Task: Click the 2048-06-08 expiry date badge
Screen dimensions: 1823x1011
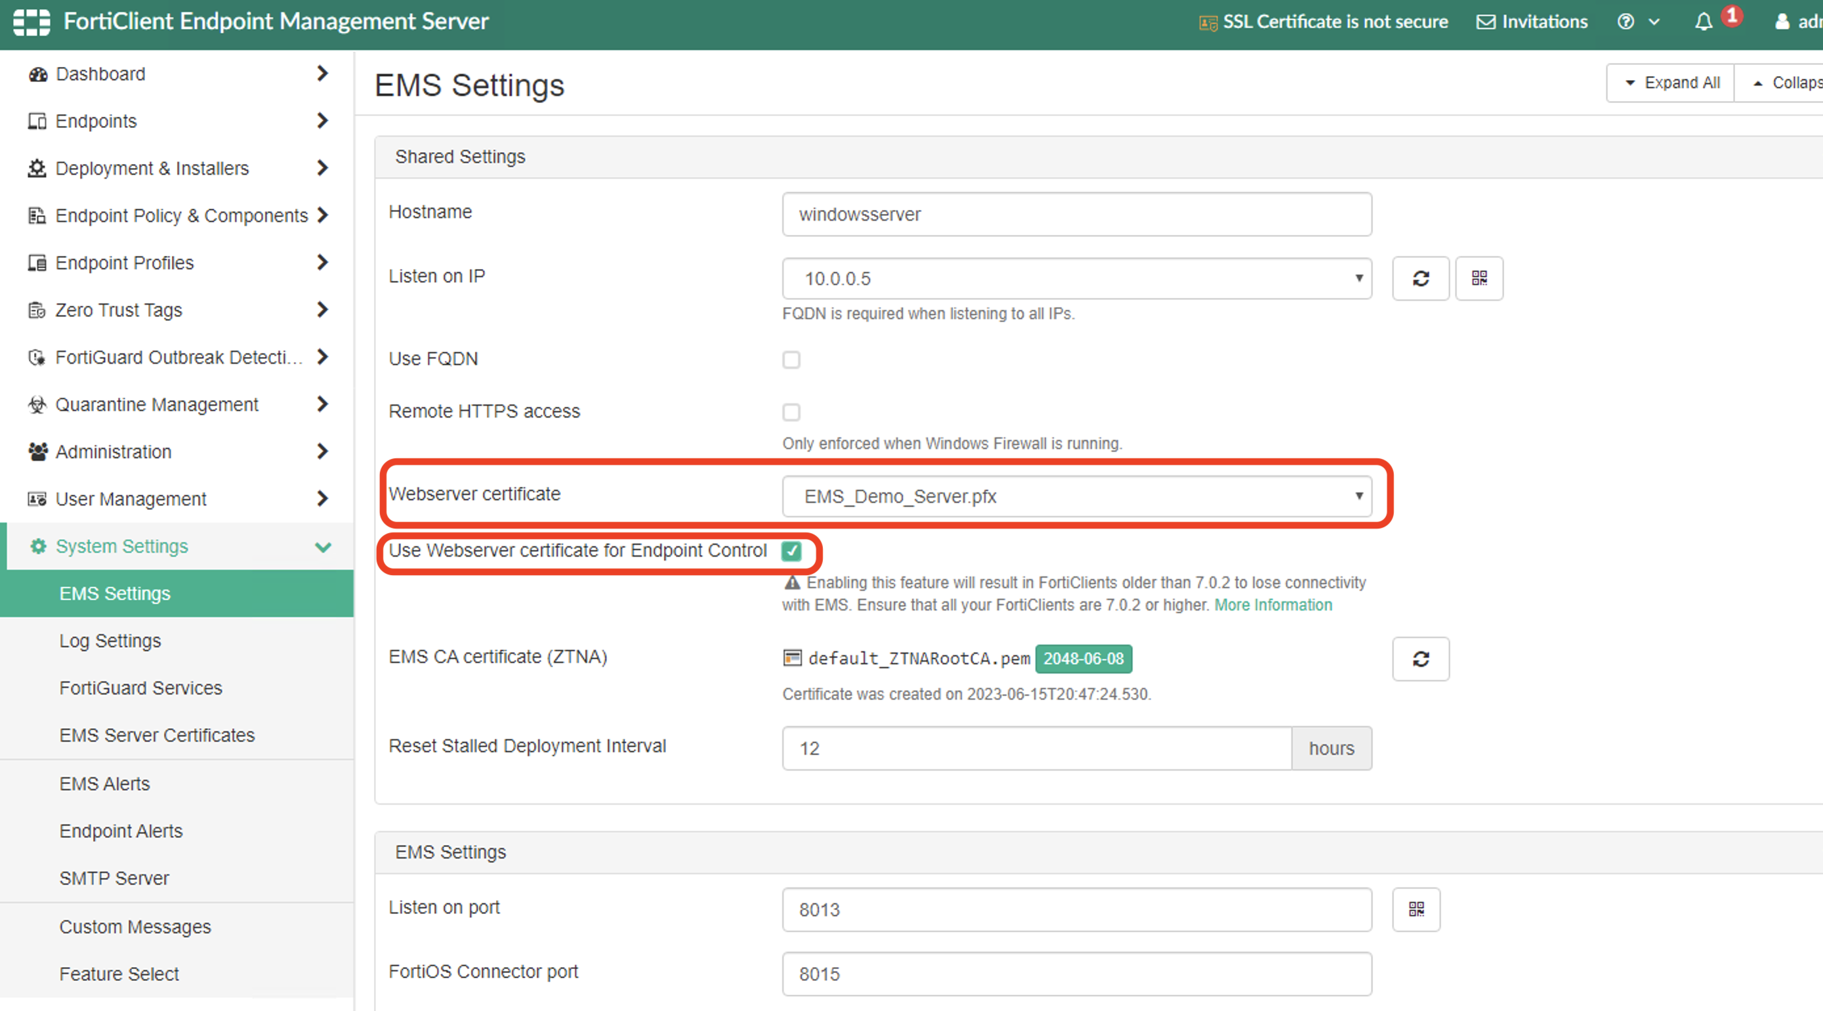Action: click(1083, 658)
